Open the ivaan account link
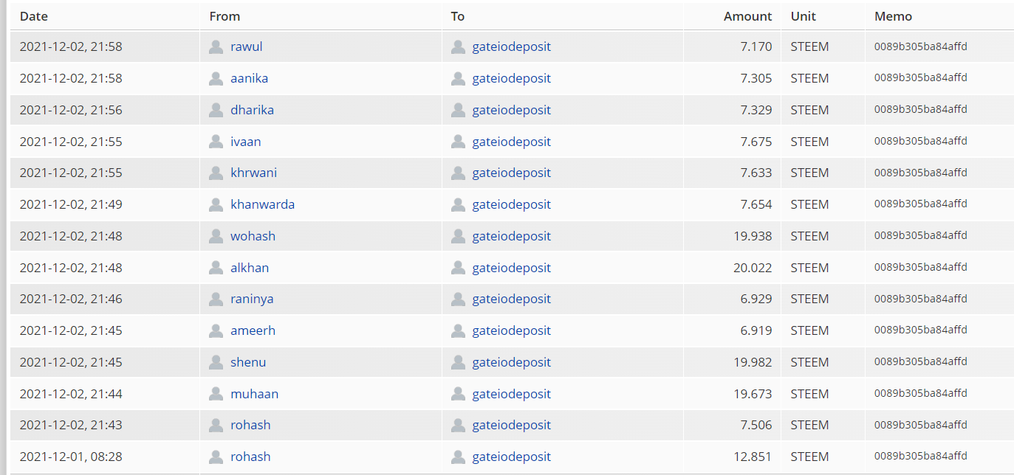The image size is (1014, 475). [245, 142]
